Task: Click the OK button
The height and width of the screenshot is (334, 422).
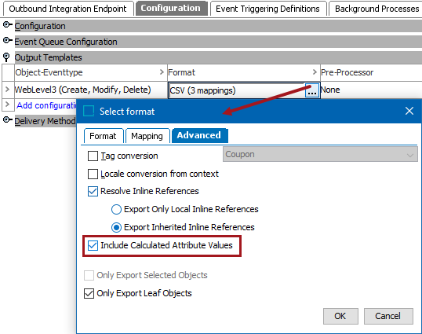Action: pos(340,316)
